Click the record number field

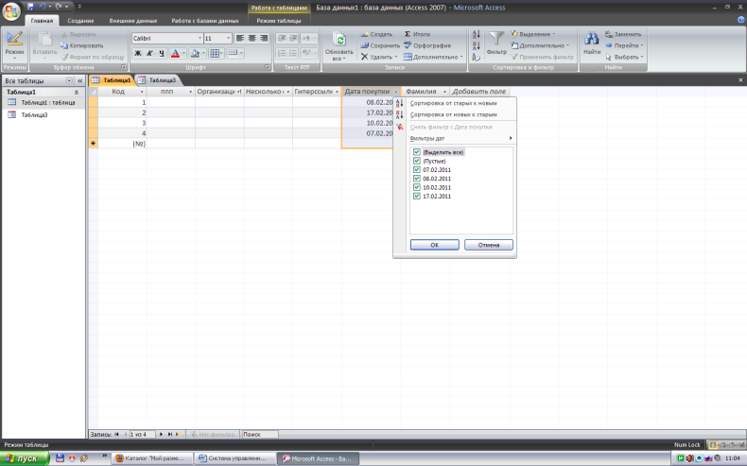pyautogui.click(x=143, y=434)
